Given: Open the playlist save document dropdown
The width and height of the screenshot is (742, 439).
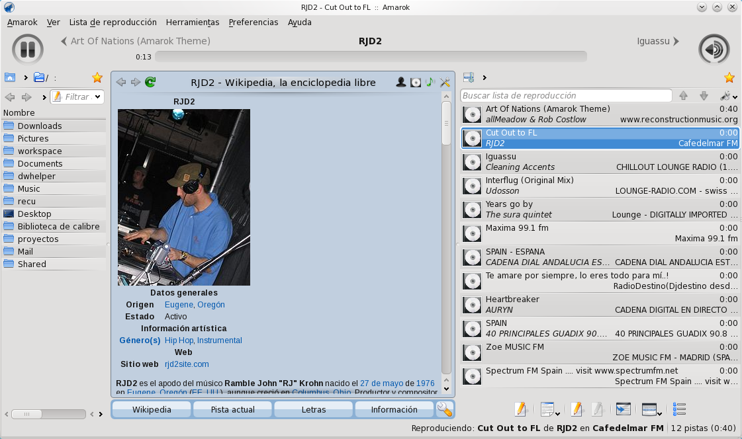Looking at the screenshot, I should (550, 409).
